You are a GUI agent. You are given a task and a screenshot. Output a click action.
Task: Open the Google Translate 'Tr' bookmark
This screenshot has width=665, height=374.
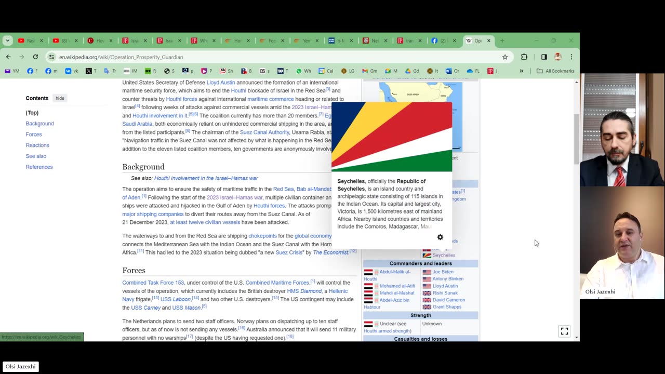coord(110,71)
